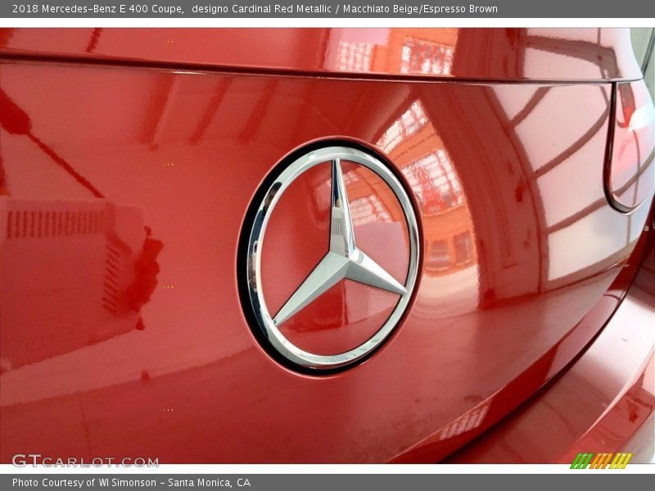
Task: Click the Mercedes-Benz star emblem
Action: point(330,258)
